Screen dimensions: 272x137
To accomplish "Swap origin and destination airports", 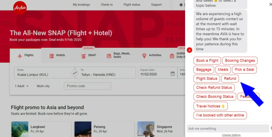I will 75,73.
